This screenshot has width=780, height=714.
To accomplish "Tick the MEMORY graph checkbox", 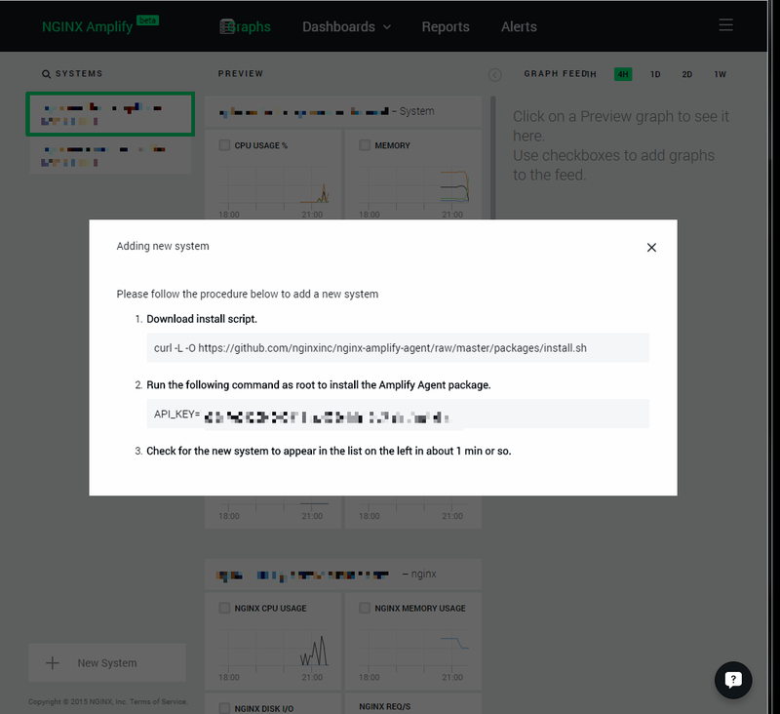I will [x=365, y=145].
